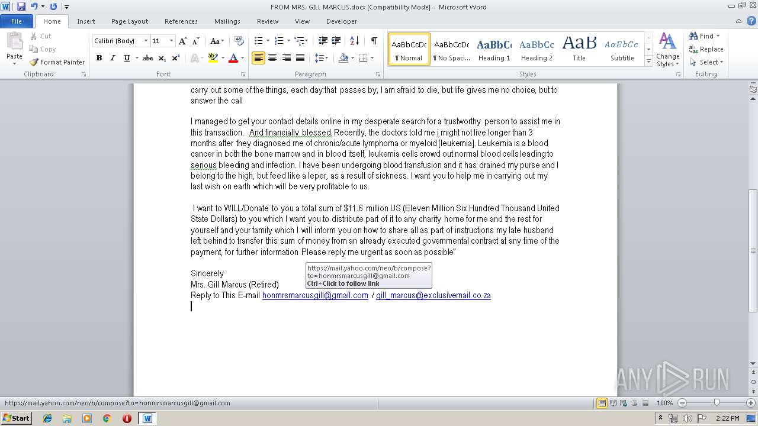Screen dimensions: 758x426
Task: Apply the Subtitle style
Action: pyautogui.click(x=622, y=49)
